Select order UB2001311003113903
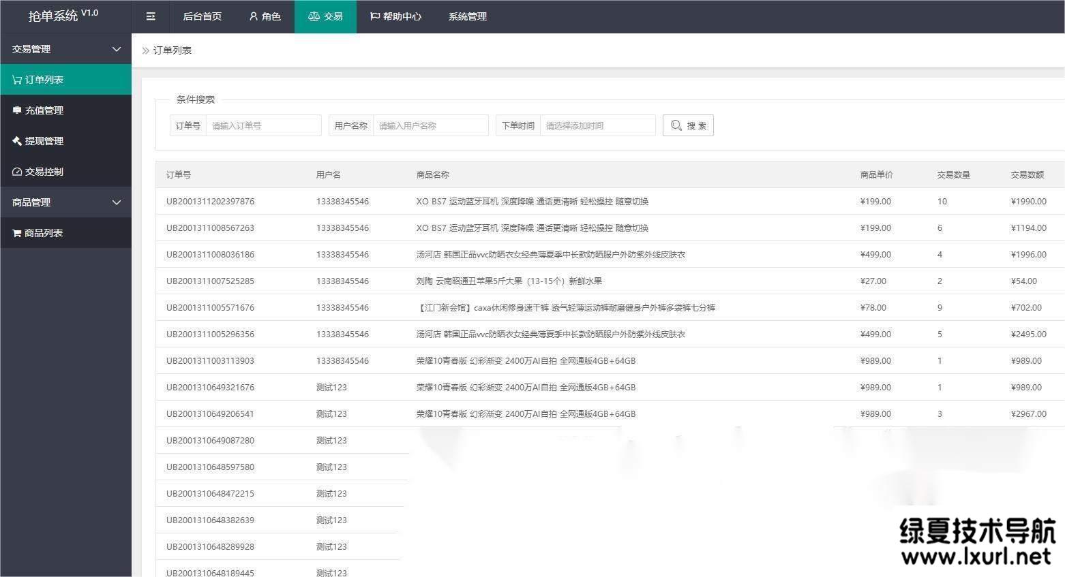The height and width of the screenshot is (577, 1065). (x=210, y=361)
